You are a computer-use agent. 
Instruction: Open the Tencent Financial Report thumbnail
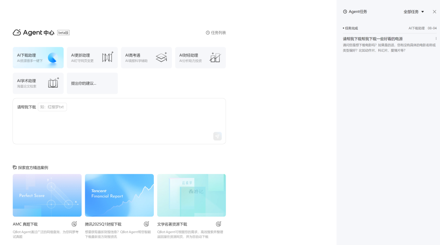point(119,195)
